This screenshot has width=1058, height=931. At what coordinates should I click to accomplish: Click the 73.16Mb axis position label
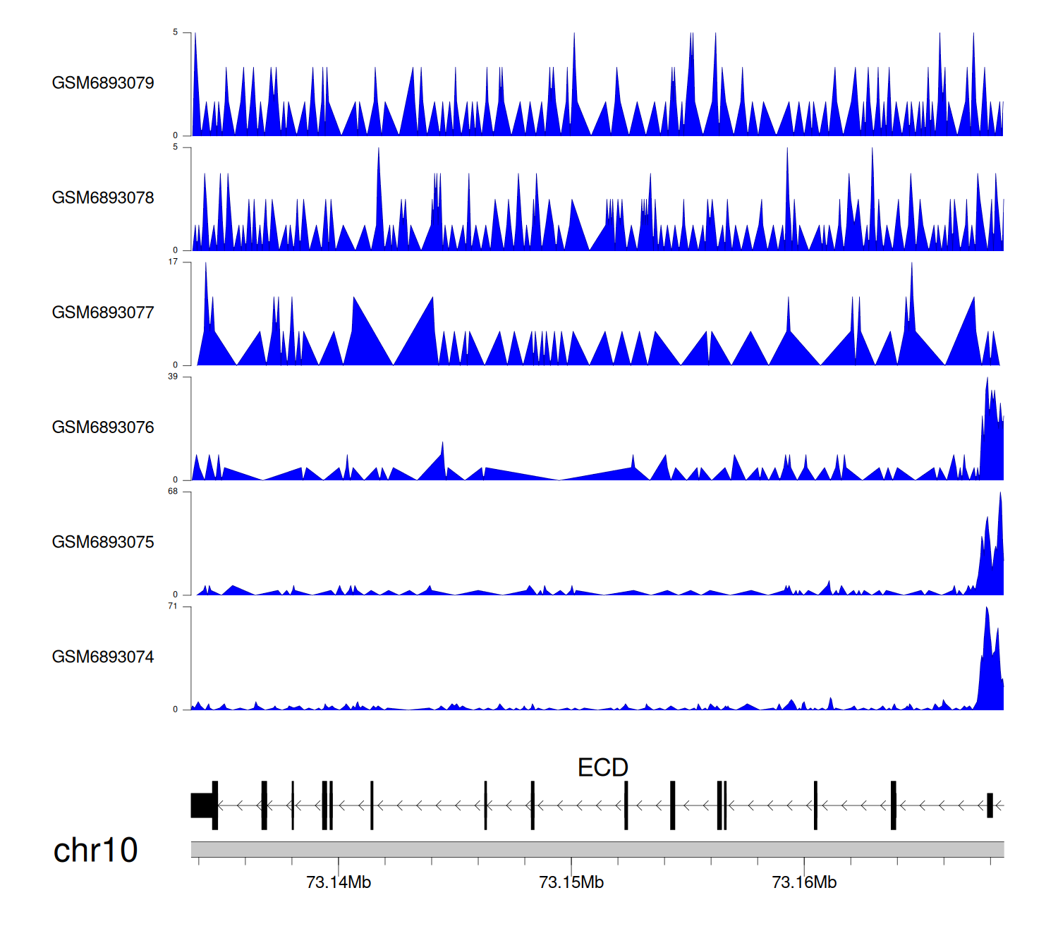point(804,883)
